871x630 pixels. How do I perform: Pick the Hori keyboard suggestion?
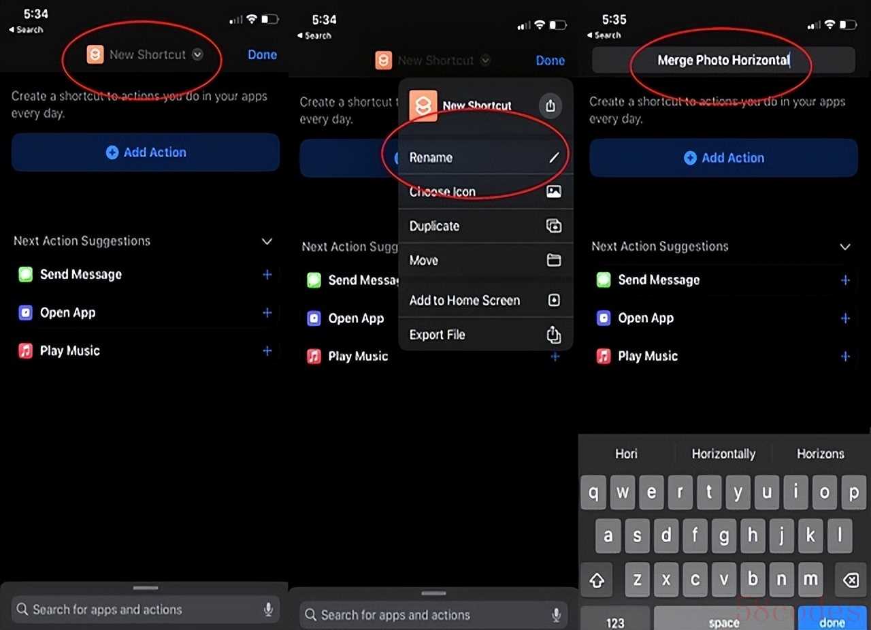point(627,454)
